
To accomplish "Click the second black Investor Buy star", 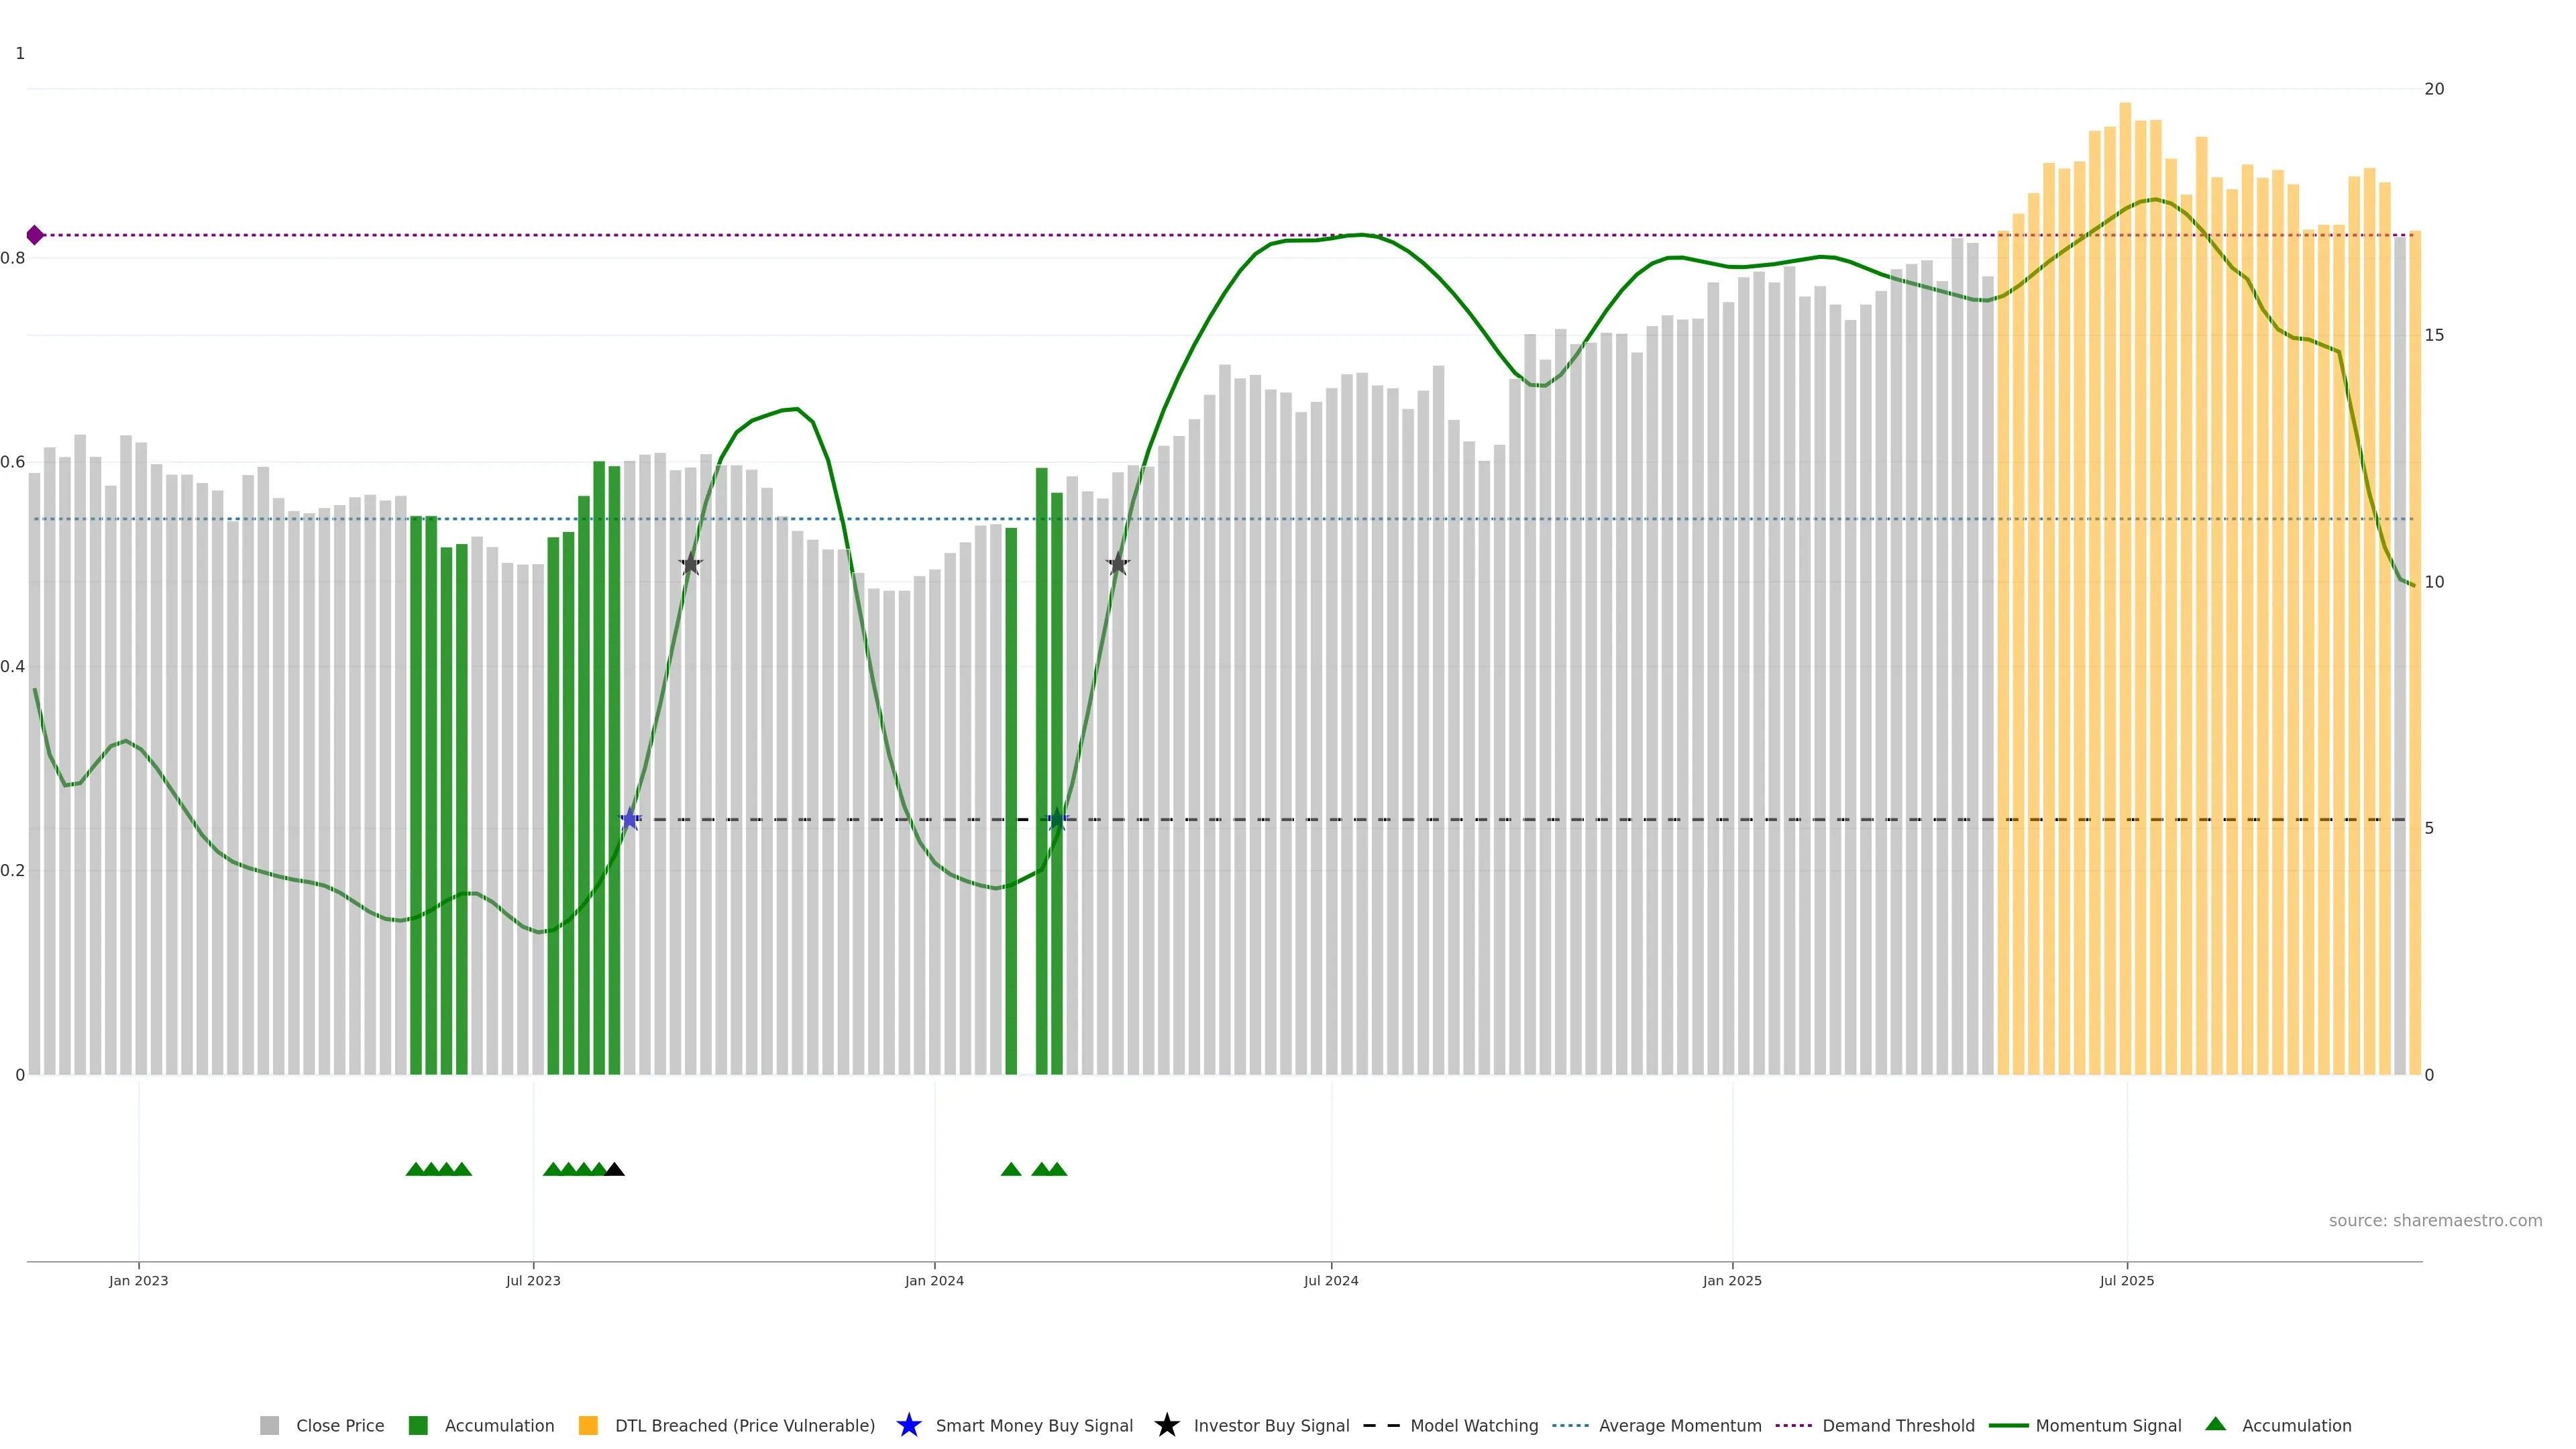I will 1118,564.
